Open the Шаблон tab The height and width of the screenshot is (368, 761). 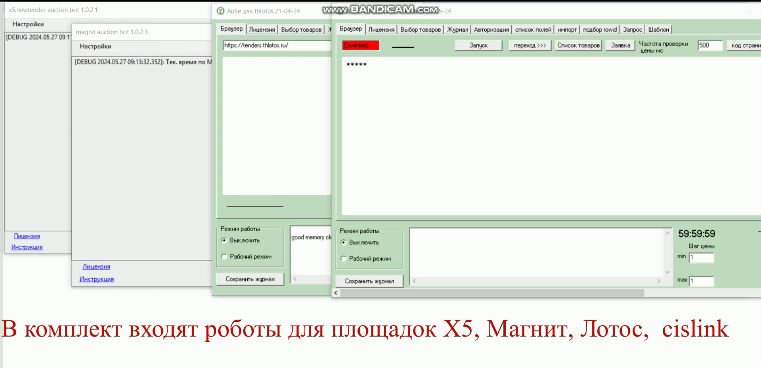point(658,29)
